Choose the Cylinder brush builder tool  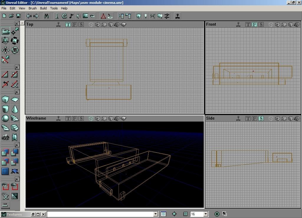tap(5, 109)
